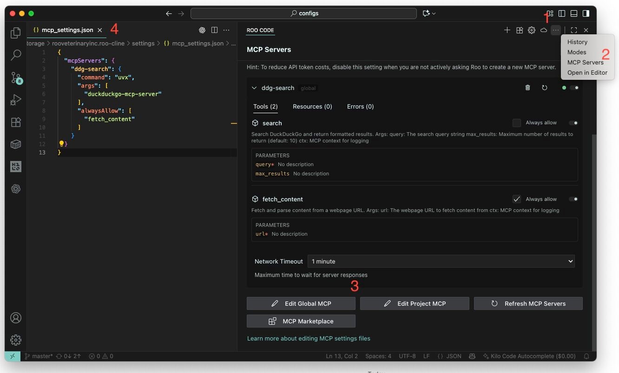Start a new task with the plus icon

coord(507,30)
